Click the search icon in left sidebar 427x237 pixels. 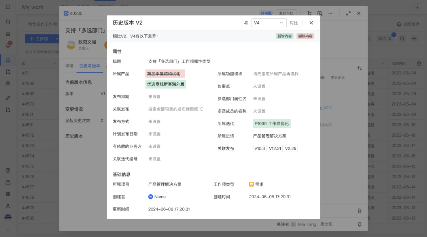point(8,22)
